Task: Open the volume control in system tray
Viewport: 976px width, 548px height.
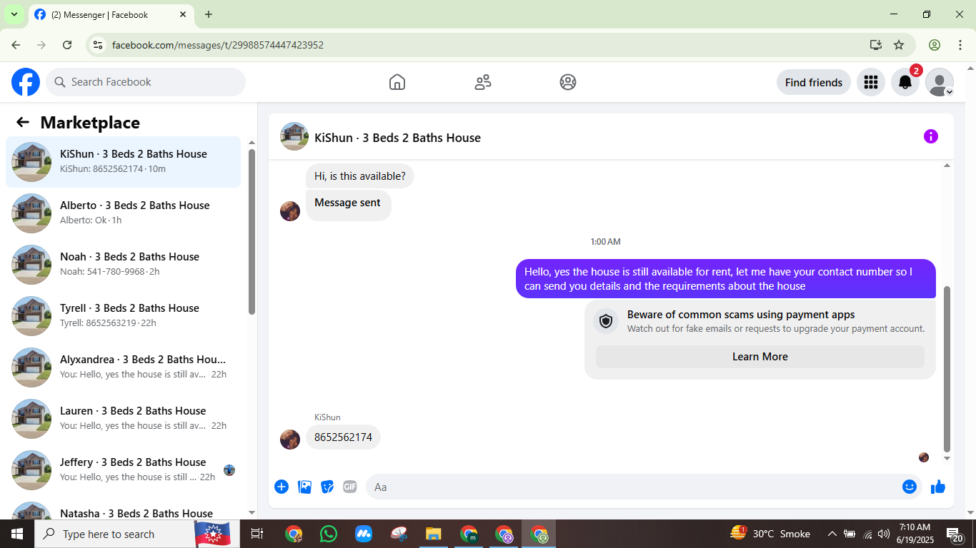Action: [884, 534]
